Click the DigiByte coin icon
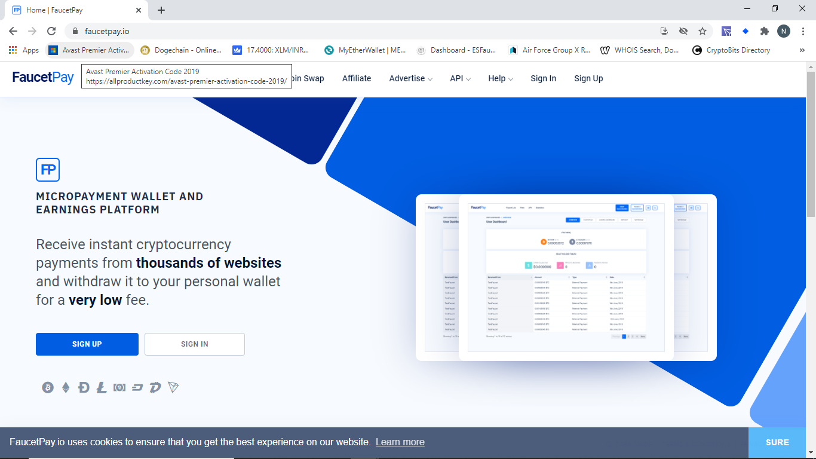This screenshot has width=816, height=459. (x=155, y=387)
